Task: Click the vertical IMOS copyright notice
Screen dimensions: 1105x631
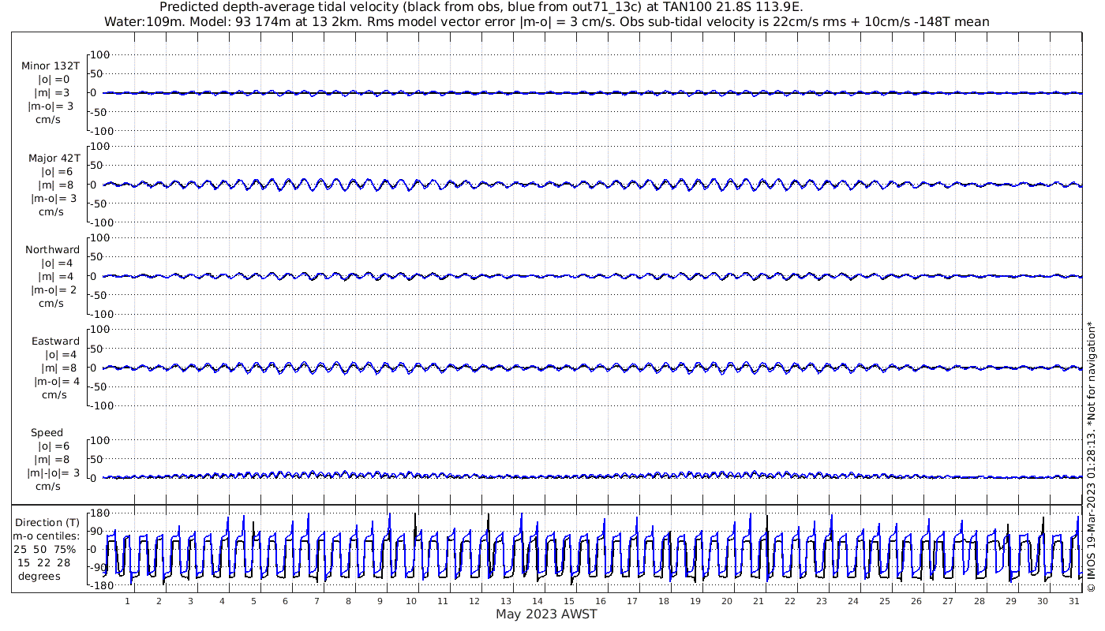Action: [1091, 456]
